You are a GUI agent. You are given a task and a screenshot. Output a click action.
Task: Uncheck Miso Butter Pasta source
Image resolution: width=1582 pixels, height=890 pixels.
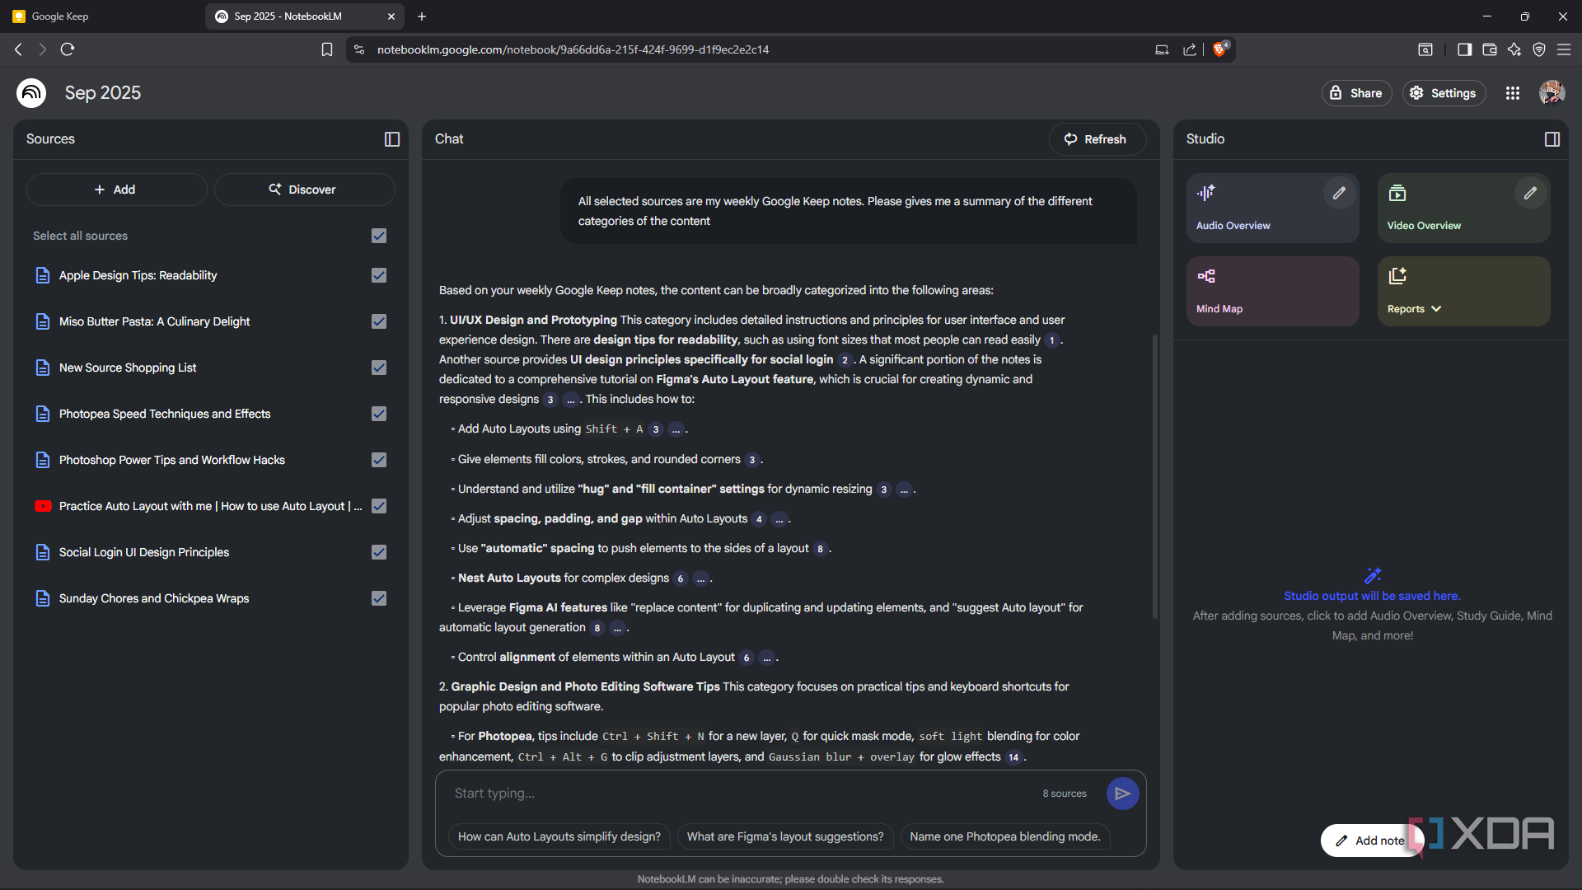(379, 321)
